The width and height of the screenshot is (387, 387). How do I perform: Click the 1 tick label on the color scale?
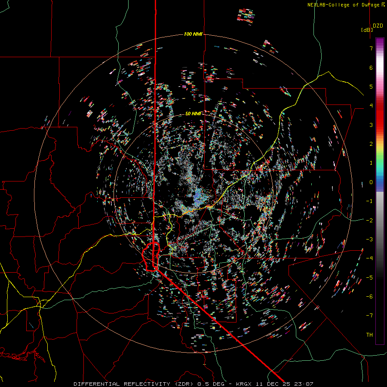(371, 163)
